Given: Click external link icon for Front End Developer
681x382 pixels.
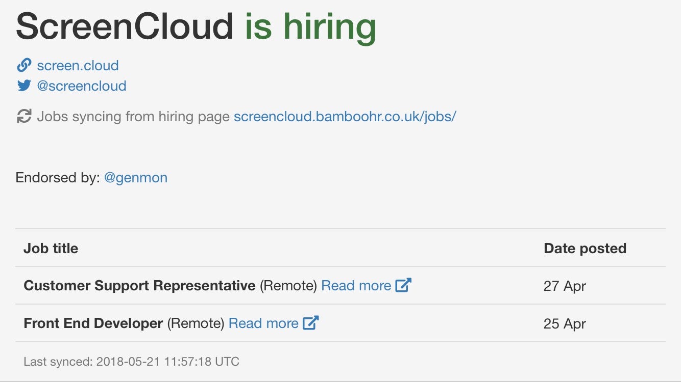Looking at the screenshot, I should (311, 323).
